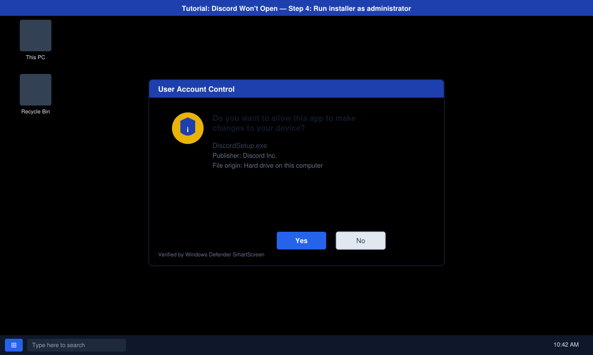Click Yes to allow DiscordSetup.exe
The height and width of the screenshot is (355, 593).
(x=301, y=241)
